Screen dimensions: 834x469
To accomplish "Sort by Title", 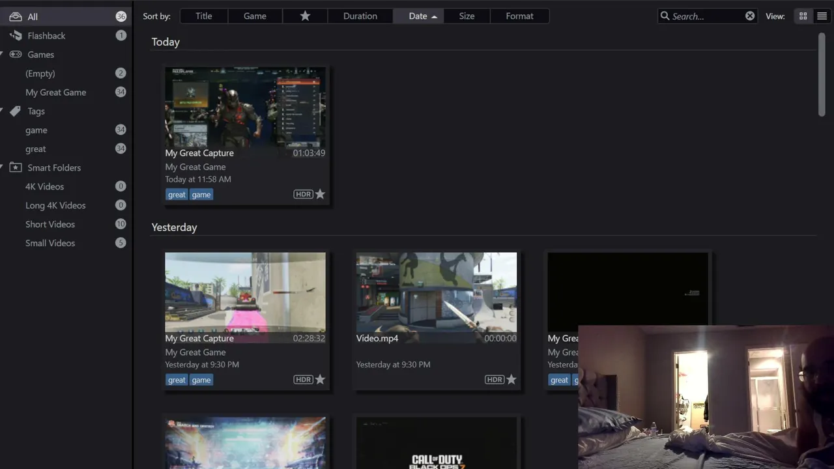I will point(204,16).
